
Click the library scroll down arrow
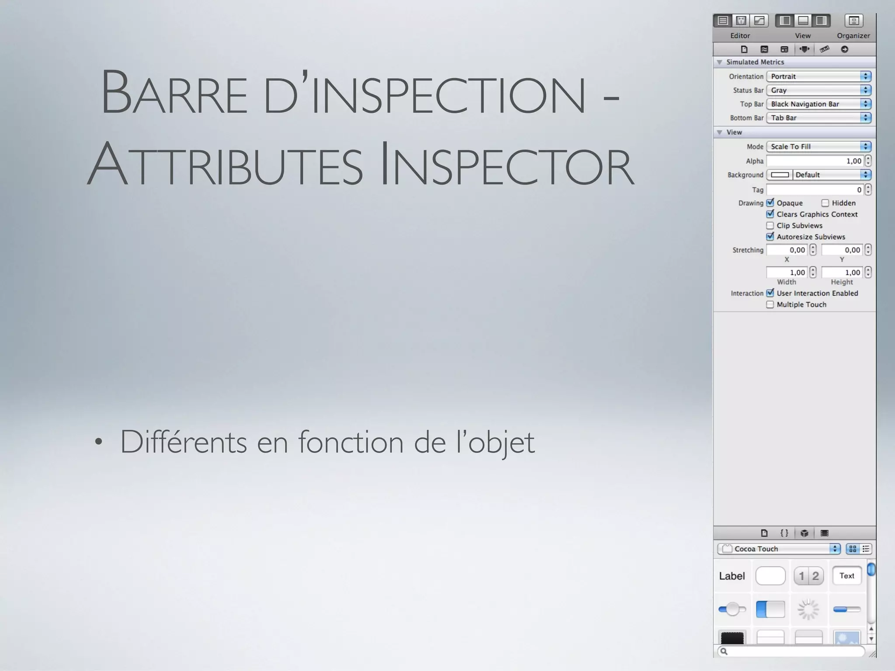tap(871, 639)
